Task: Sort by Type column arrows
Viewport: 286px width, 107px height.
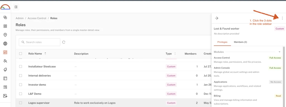Action: click(175, 54)
